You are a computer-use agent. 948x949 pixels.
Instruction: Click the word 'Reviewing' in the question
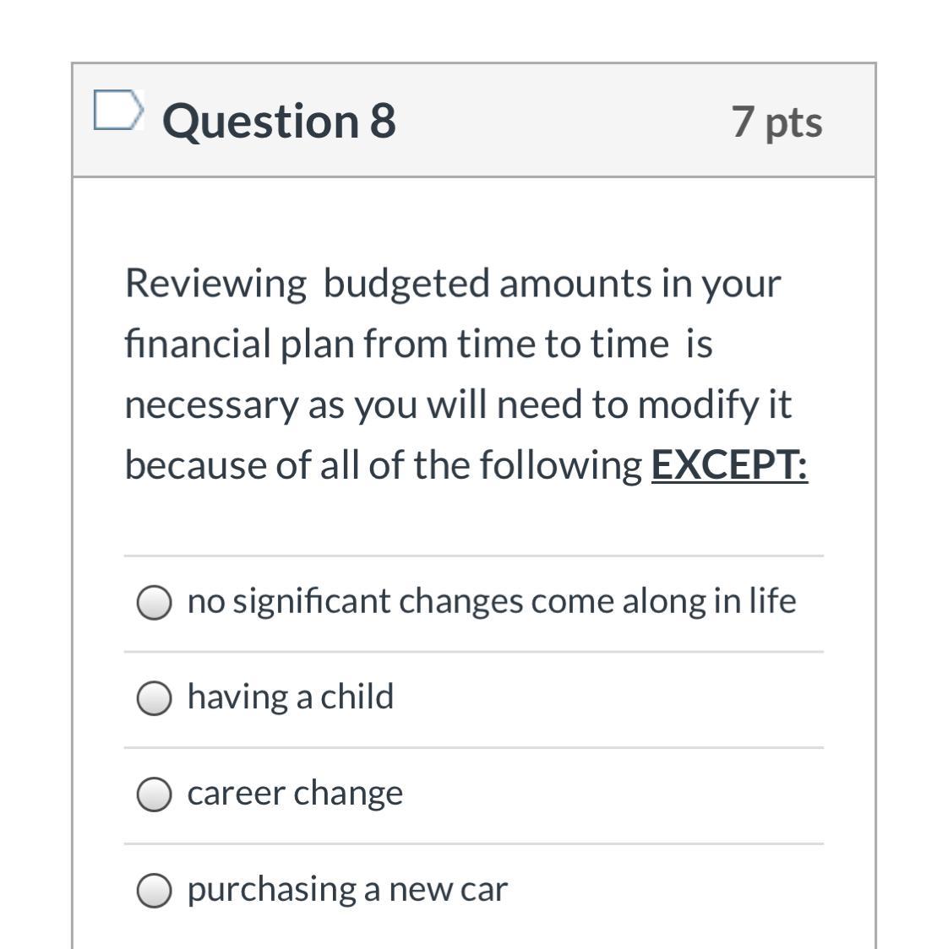215,283
